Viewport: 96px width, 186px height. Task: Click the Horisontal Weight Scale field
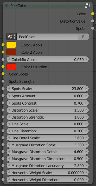pyautogui.click(x=48, y=173)
